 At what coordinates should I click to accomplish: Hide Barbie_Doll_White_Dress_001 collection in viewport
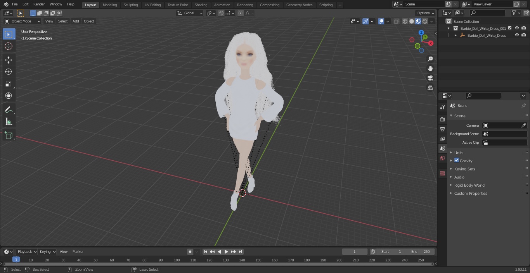click(x=517, y=28)
